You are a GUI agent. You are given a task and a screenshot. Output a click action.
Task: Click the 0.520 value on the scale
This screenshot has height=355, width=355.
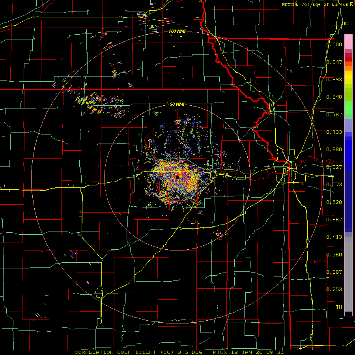(x=334, y=202)
